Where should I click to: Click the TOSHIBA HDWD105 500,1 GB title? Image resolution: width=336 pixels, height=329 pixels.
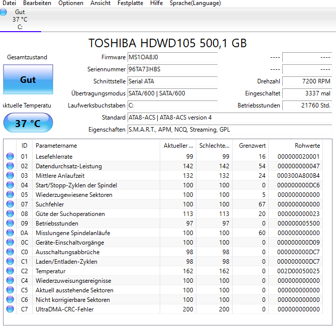(x=168, y=43)
